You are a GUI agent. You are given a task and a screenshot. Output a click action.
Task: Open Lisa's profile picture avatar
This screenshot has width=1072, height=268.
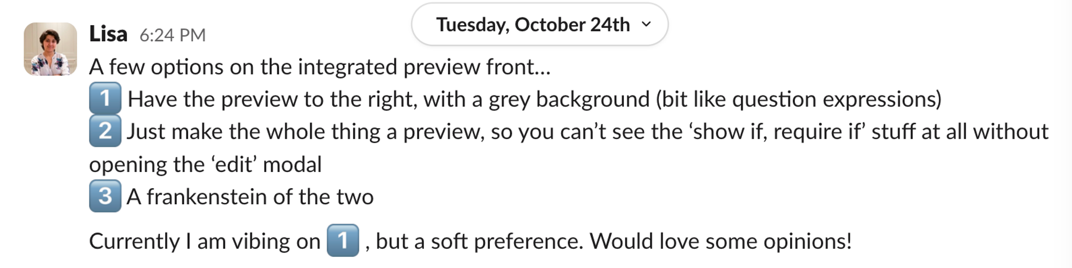point(50,49)
